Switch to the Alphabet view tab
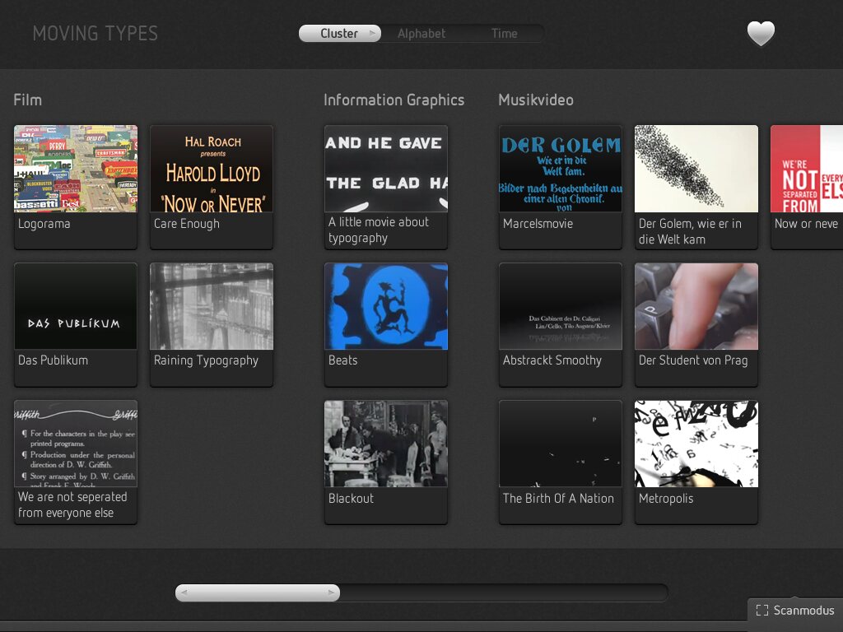Viewport: 843px width, 632px height. (x=421, y=33)
